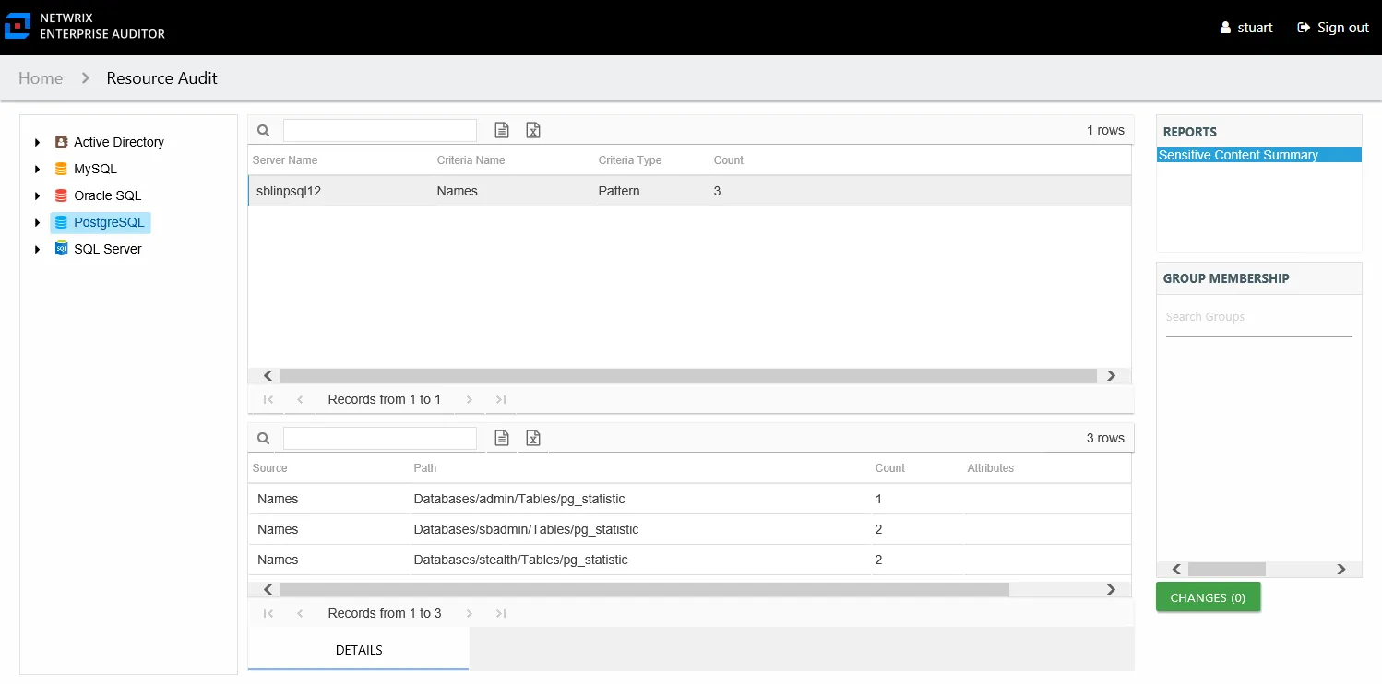Image resolution: width=1382 pixels, height=684 pixels.
Task: Select SQL Server in the tree
Action: tap(108, 249)
